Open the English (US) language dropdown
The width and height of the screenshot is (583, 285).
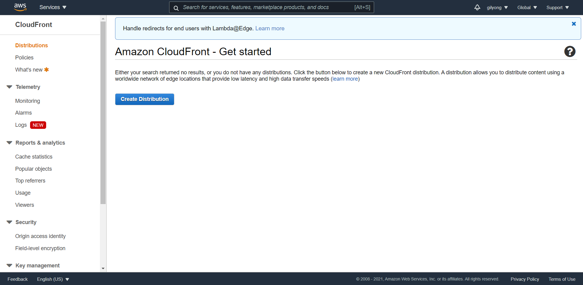pos(53,279)
